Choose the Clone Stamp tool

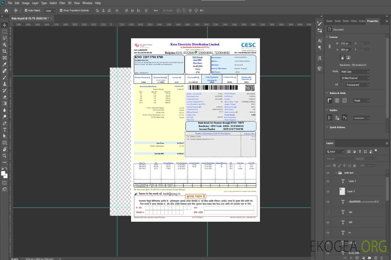coord(5,84)
